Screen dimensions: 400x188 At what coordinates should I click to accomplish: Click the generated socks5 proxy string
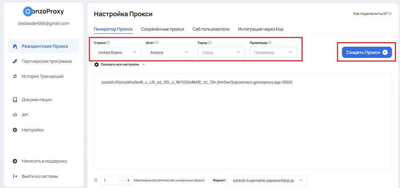(197, 83)
